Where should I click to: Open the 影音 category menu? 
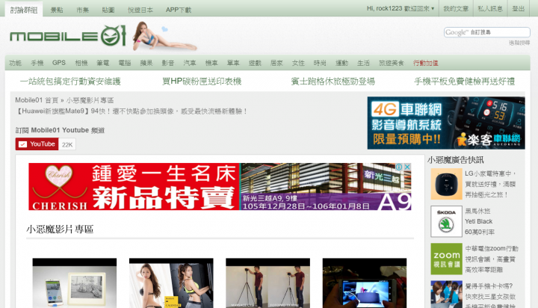coord(168,63)
